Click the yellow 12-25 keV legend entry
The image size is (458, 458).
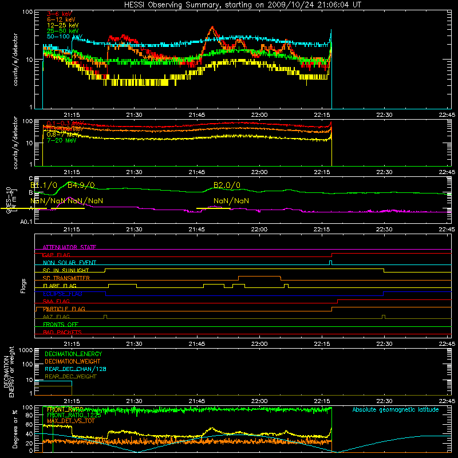[62, 25]
